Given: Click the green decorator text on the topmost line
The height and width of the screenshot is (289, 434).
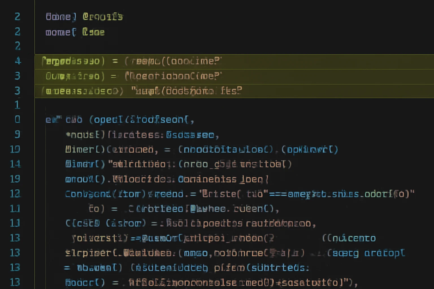Looking at the screenshot, I should click(103, 17).
